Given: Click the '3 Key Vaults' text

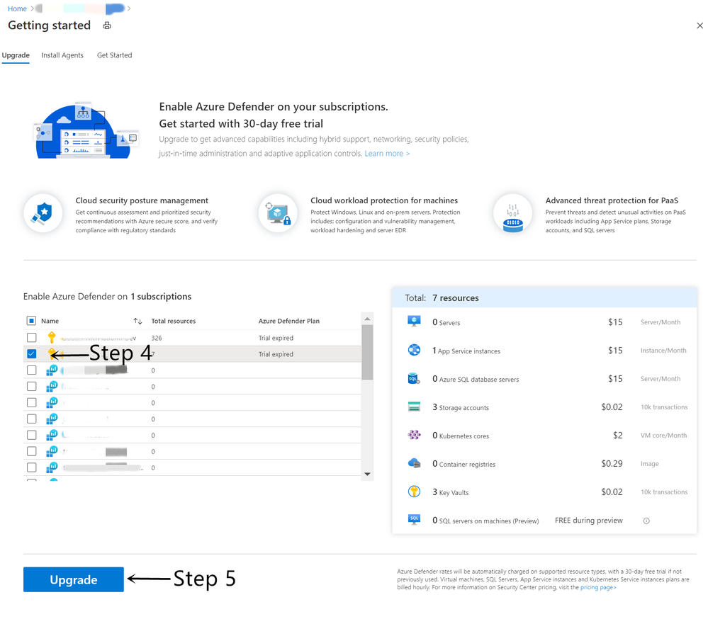Looking at the screenshot, I should (451, 492).
